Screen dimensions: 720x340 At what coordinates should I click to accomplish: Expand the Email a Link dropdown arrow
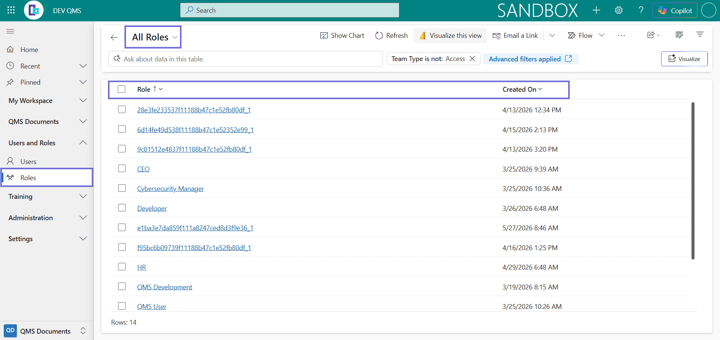point(552,36)
